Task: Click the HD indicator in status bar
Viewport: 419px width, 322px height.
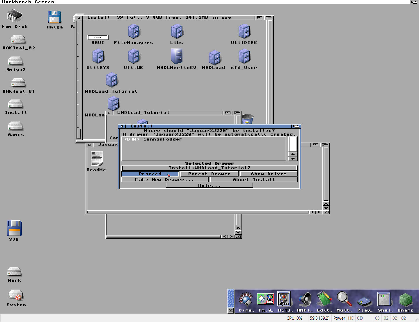Action: [351, 318]
